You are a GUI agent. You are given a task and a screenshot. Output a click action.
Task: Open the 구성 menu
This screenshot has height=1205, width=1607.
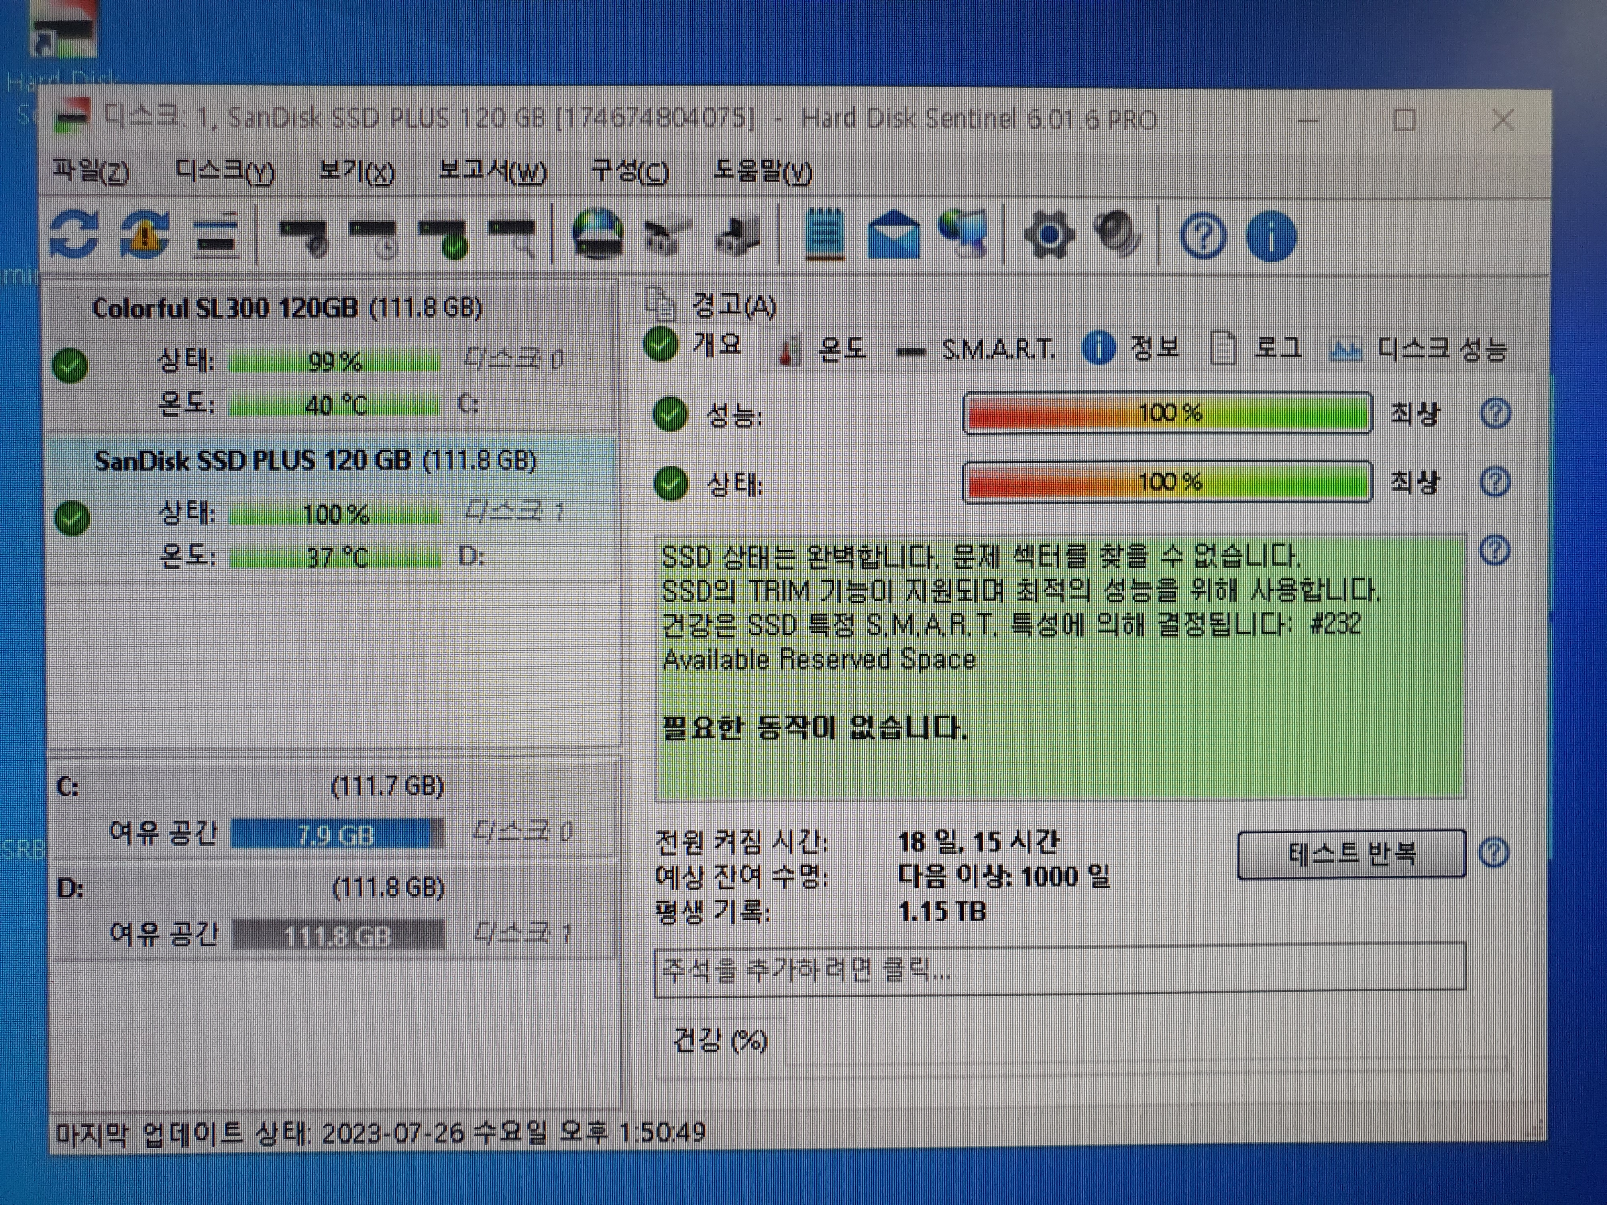(630, 171)
